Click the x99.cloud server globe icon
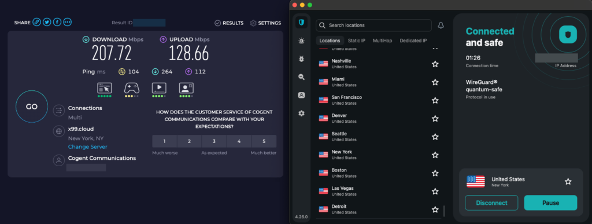Viewport: 592px width, 224px height. 58,131
